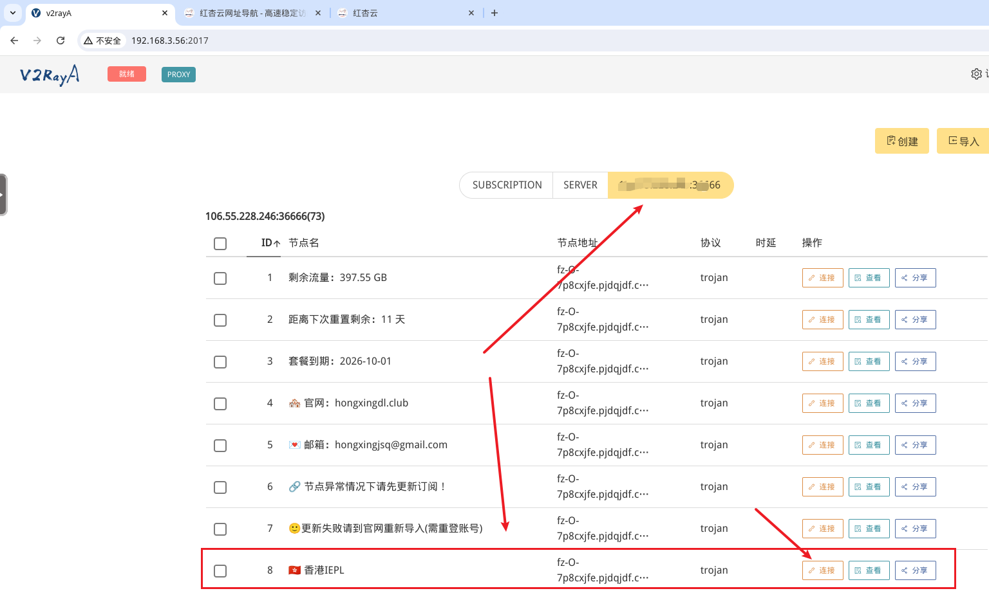Screen dimensions: 989x591
Task: Click the 导入 import button
Action: 963,141
